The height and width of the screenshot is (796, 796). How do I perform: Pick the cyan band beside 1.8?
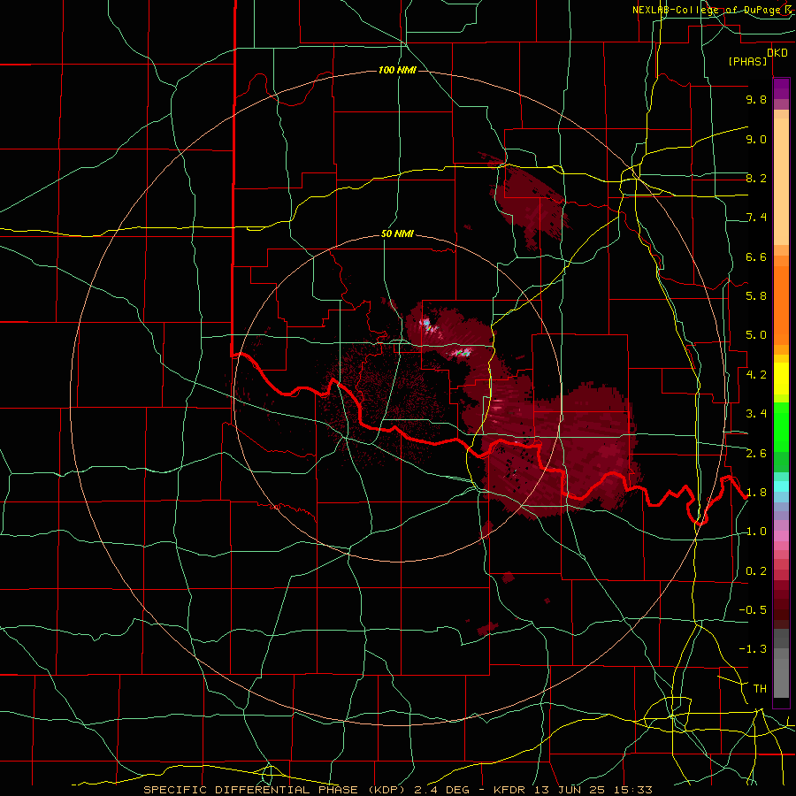point(781,486)
